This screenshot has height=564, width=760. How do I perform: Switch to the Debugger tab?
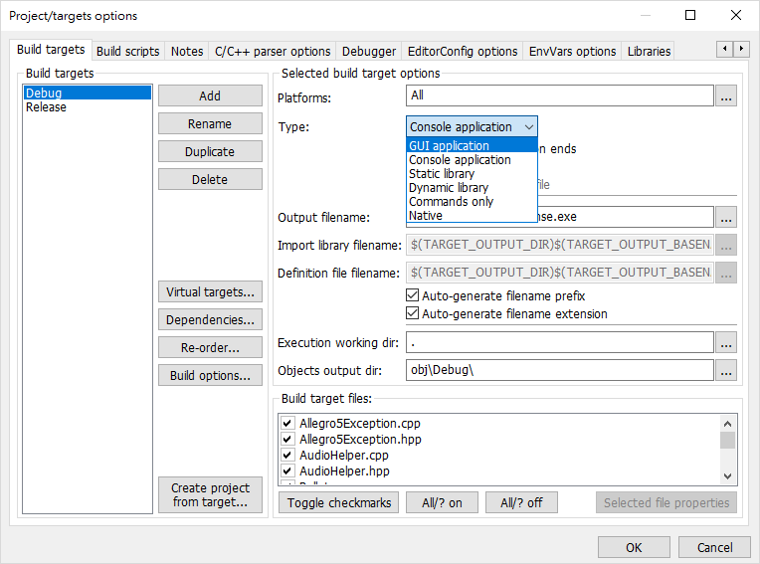(x=369, y=52)
